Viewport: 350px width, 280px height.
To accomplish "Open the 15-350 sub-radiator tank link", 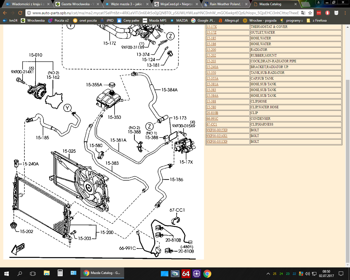I will (x=211, y=73).
